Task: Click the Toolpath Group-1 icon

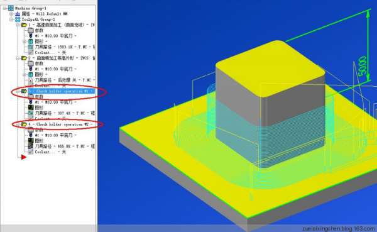Action: coord(18,19)
